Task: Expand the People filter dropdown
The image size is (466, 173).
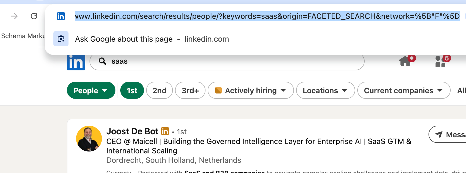Action: 91,90
